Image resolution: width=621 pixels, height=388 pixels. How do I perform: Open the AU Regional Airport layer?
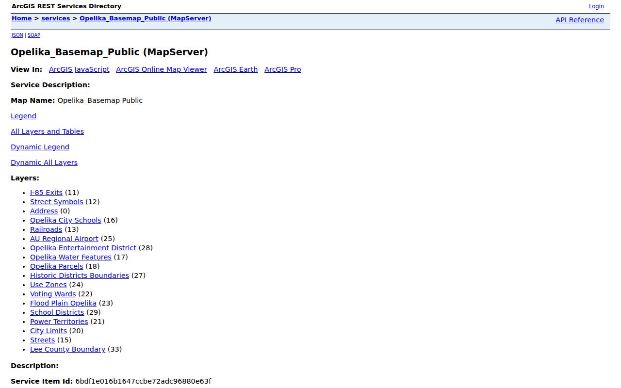click(64, 239)
